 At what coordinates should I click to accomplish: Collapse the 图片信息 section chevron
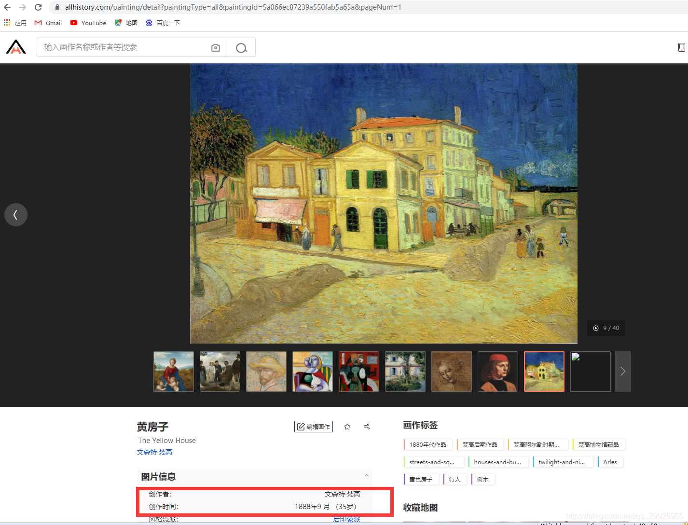(x=367, y=476)
